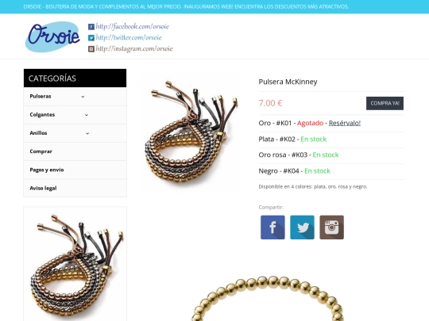Click the COMPRA YA! button
Screen dimensions: 429x321
[x=385, y=104]
